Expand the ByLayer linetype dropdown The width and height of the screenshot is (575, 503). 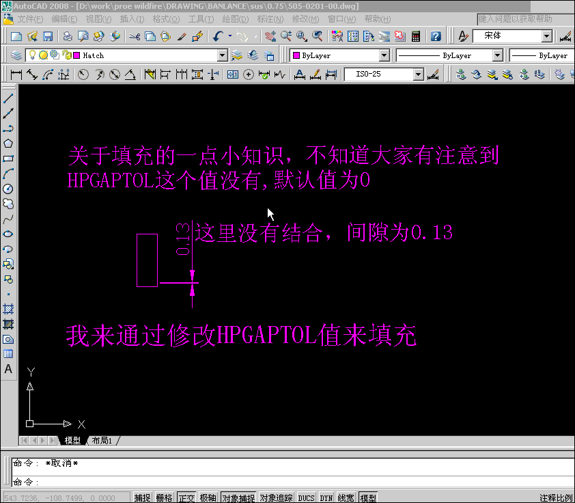coord(498,55)
